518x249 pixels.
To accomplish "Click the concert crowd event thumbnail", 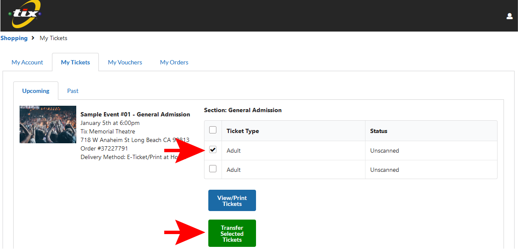I will click(x=48, y=124).
